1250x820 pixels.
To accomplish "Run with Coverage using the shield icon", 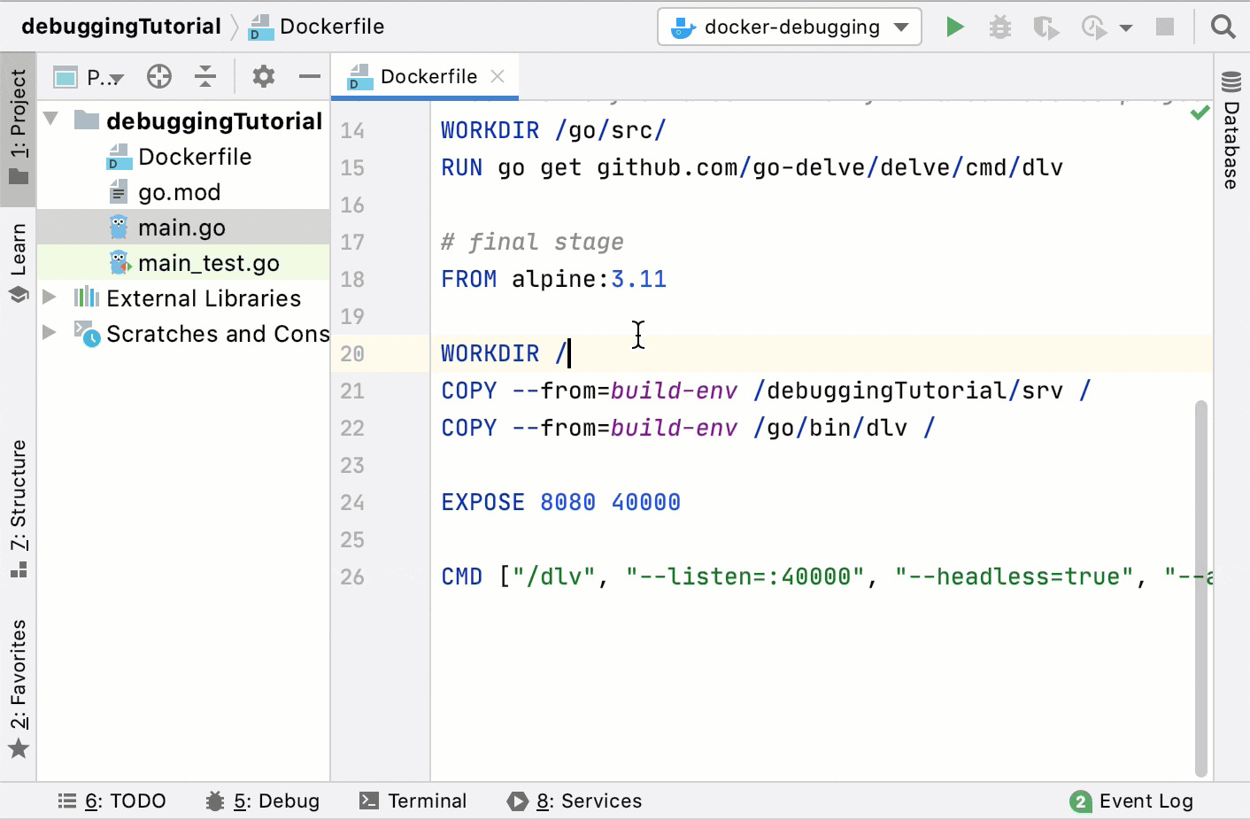I will 1046,27.
